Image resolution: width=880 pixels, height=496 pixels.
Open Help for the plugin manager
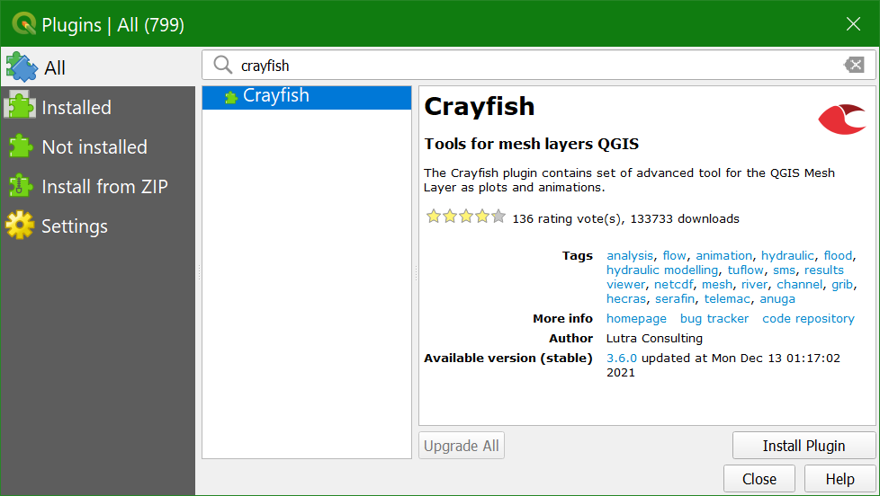coord(840,479)
